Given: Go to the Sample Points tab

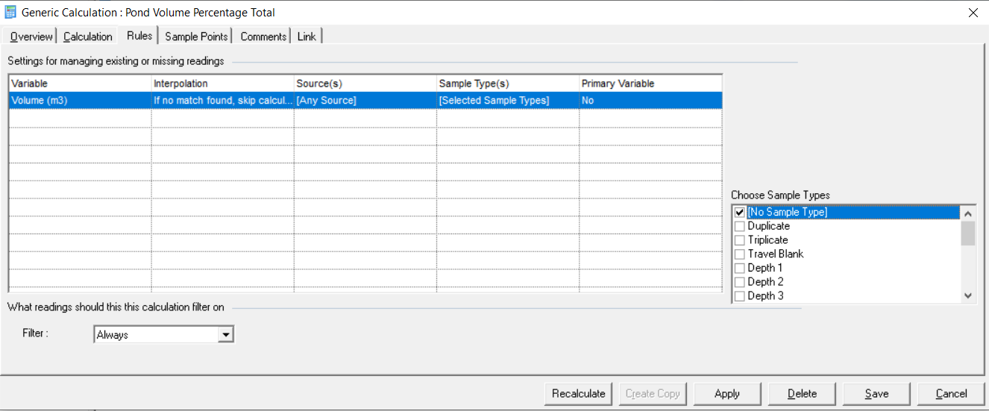Looking at the screenshot, I should (196, 37).
